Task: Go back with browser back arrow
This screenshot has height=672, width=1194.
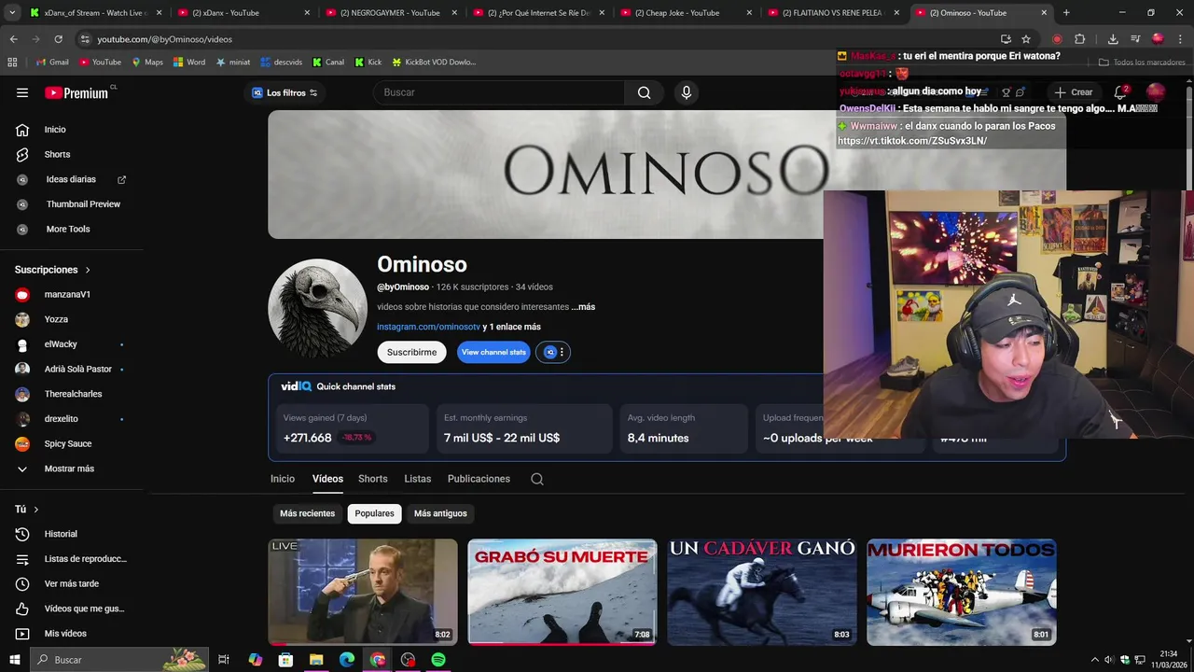Action: point(13,39)
